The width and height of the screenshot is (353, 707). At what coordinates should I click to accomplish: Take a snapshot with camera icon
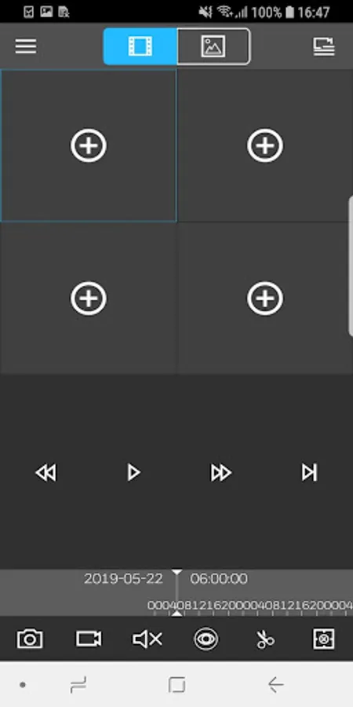point(30,639)
